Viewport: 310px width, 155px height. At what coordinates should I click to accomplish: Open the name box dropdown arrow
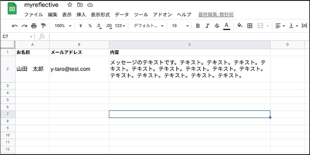click(31, 37)
